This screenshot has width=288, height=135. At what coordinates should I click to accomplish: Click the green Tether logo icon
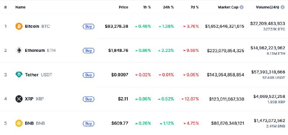click(x=19, y=75)
